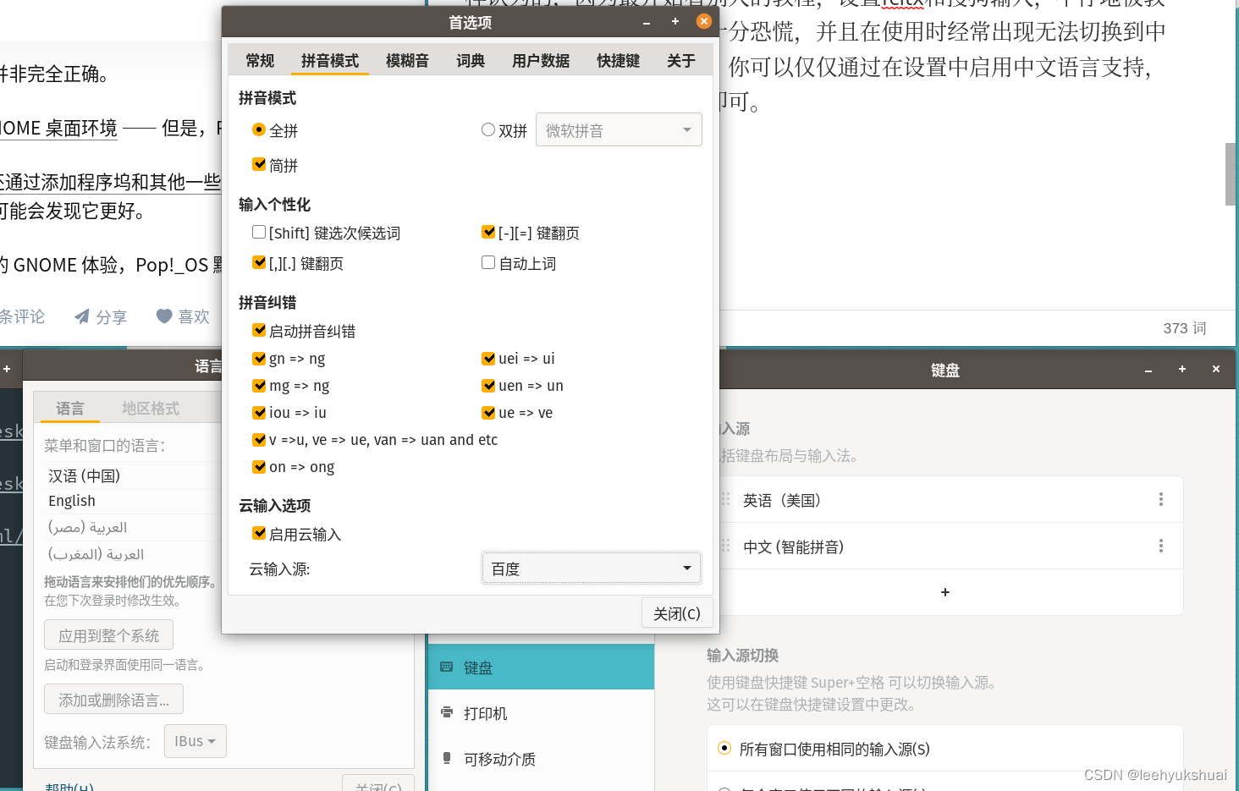Toggle the [-][=] 键翻页 checkbox

488,232
